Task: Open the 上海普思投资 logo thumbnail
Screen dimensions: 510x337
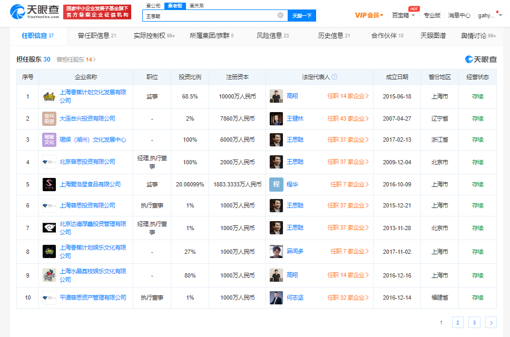Action: pos(49,206)
